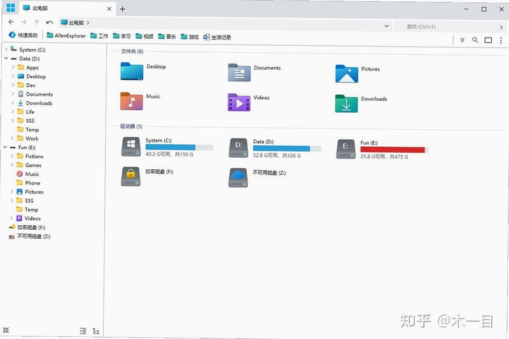The width and height of the screenshot is (509, 339).
Task: Open the Music folder in main pane
Action: tap(132, 101)
